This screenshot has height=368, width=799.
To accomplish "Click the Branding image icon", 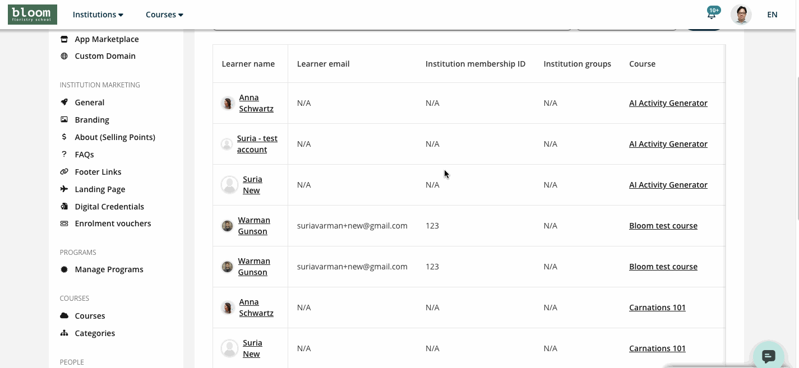I will pyautogui.click(x=64, y=120).
